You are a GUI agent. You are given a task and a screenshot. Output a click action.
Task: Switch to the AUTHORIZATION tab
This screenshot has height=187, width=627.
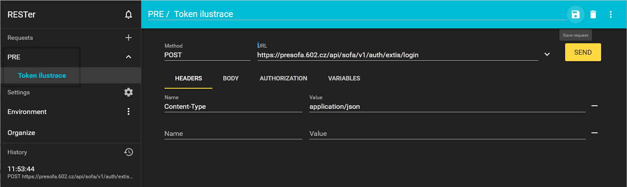tap(283, 79)
